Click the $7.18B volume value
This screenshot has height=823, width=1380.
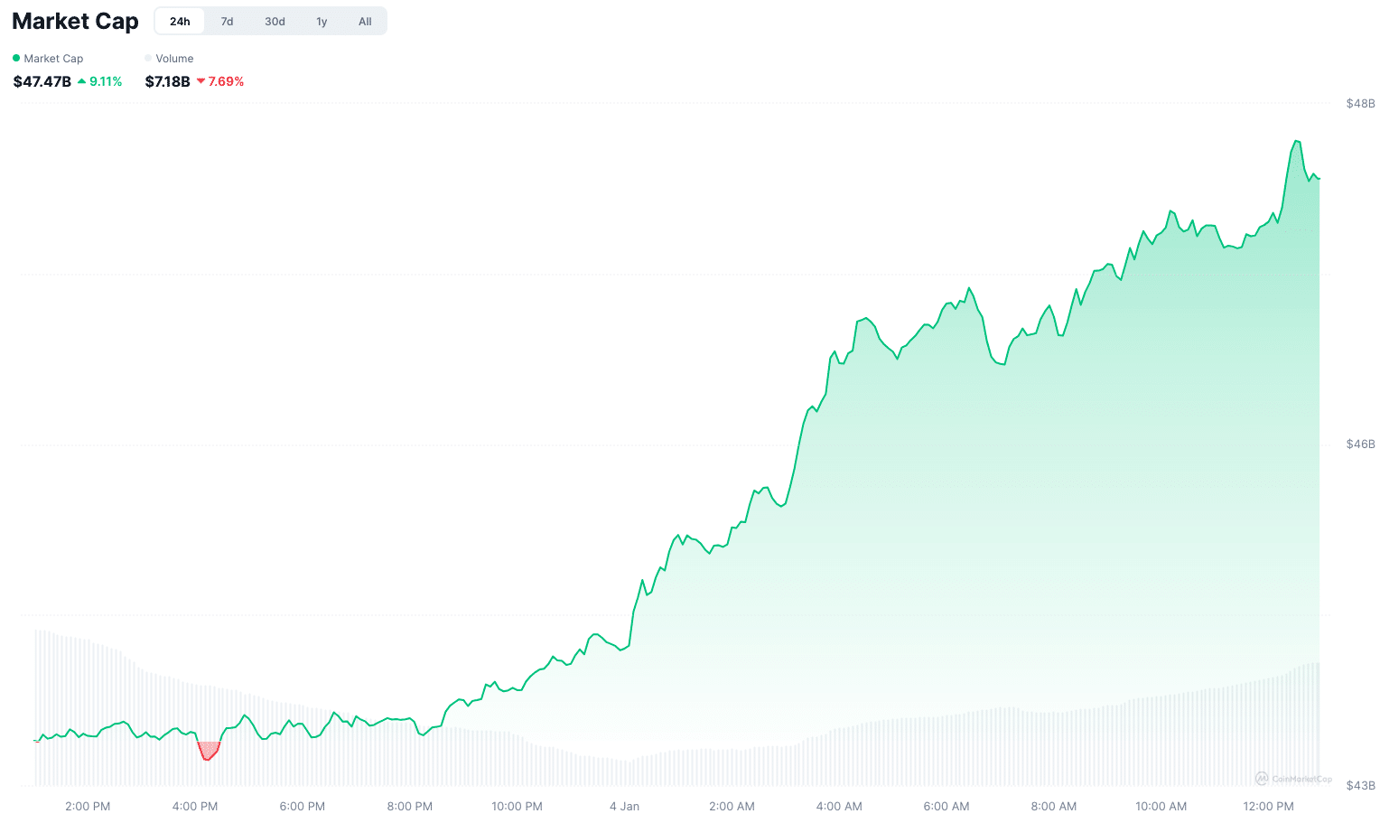pyautogui.click(x=168, y=81)
